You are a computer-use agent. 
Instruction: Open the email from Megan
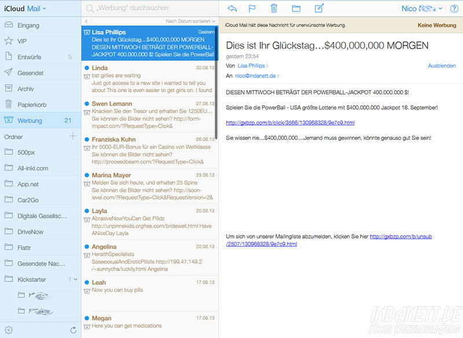pos(149,325)
